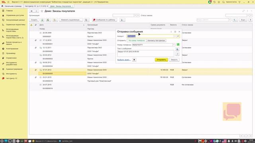Close the Демо: Заказы покупателя tab

point(73,6)
